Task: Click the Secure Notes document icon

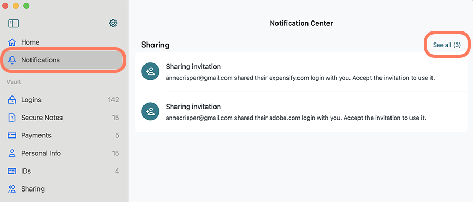Action: pyautogui.click(x=12, y=118)
